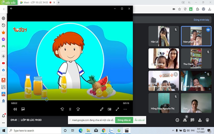The image size is (214, 134).
Task: Go back in the video player window
Action: [x=11, y=9]
